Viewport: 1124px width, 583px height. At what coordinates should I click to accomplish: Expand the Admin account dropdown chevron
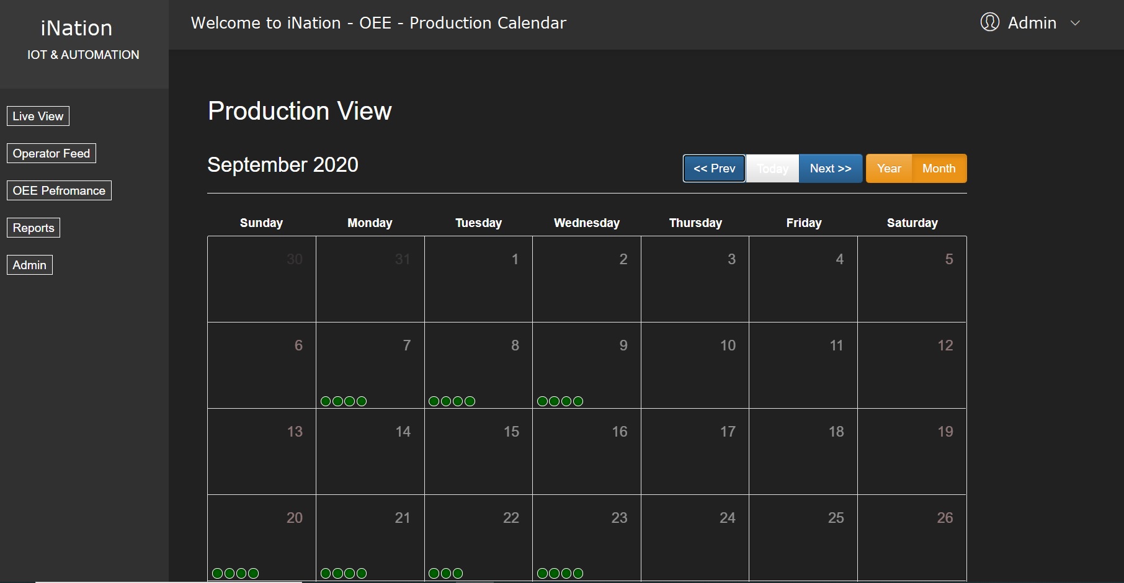coord(1076,23)
